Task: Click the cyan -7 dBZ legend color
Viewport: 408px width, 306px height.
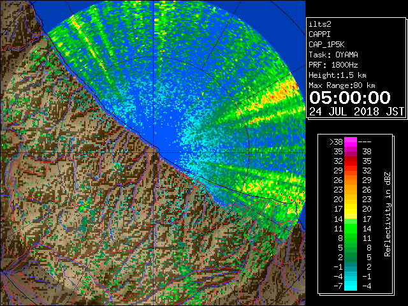Action: click(x=351, y=286)
